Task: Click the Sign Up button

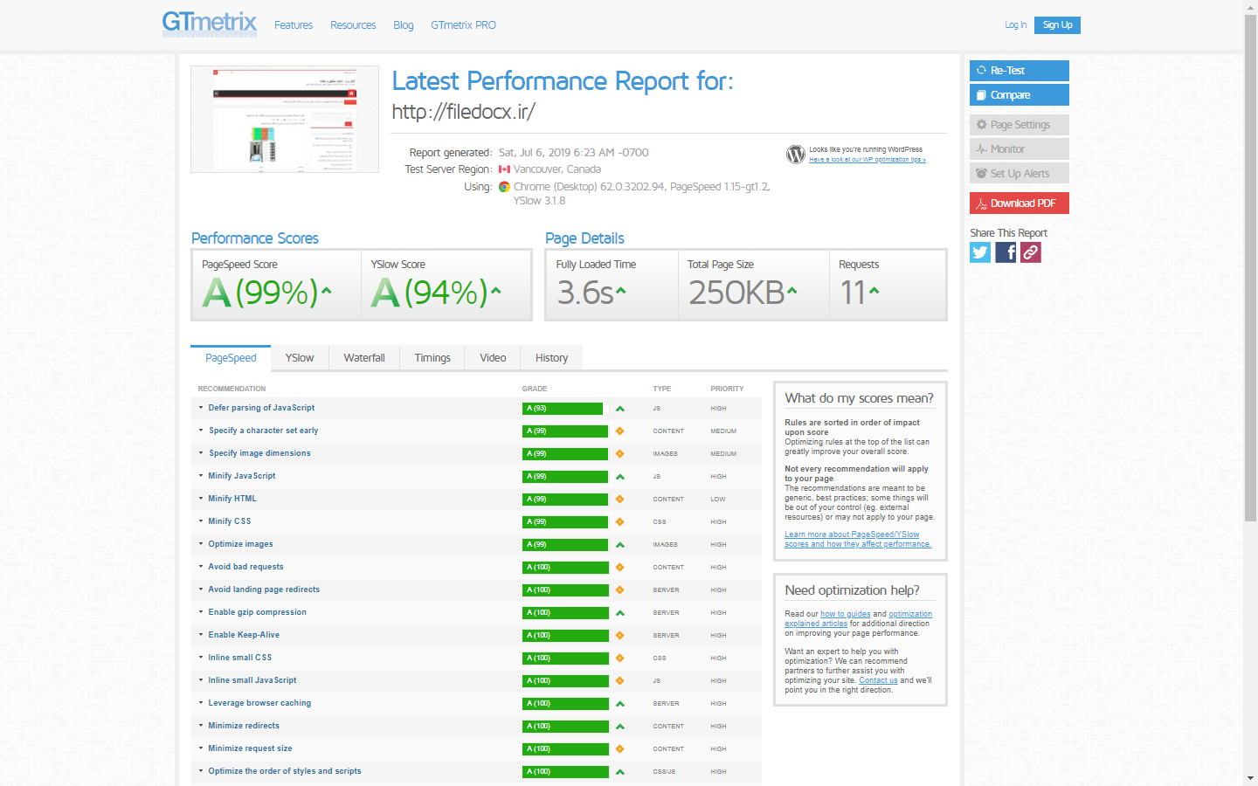Action: pyautogui.click(x=1057, y=25)
